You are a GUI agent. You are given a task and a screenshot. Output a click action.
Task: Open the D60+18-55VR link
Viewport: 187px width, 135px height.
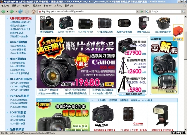tap(66, 32)
